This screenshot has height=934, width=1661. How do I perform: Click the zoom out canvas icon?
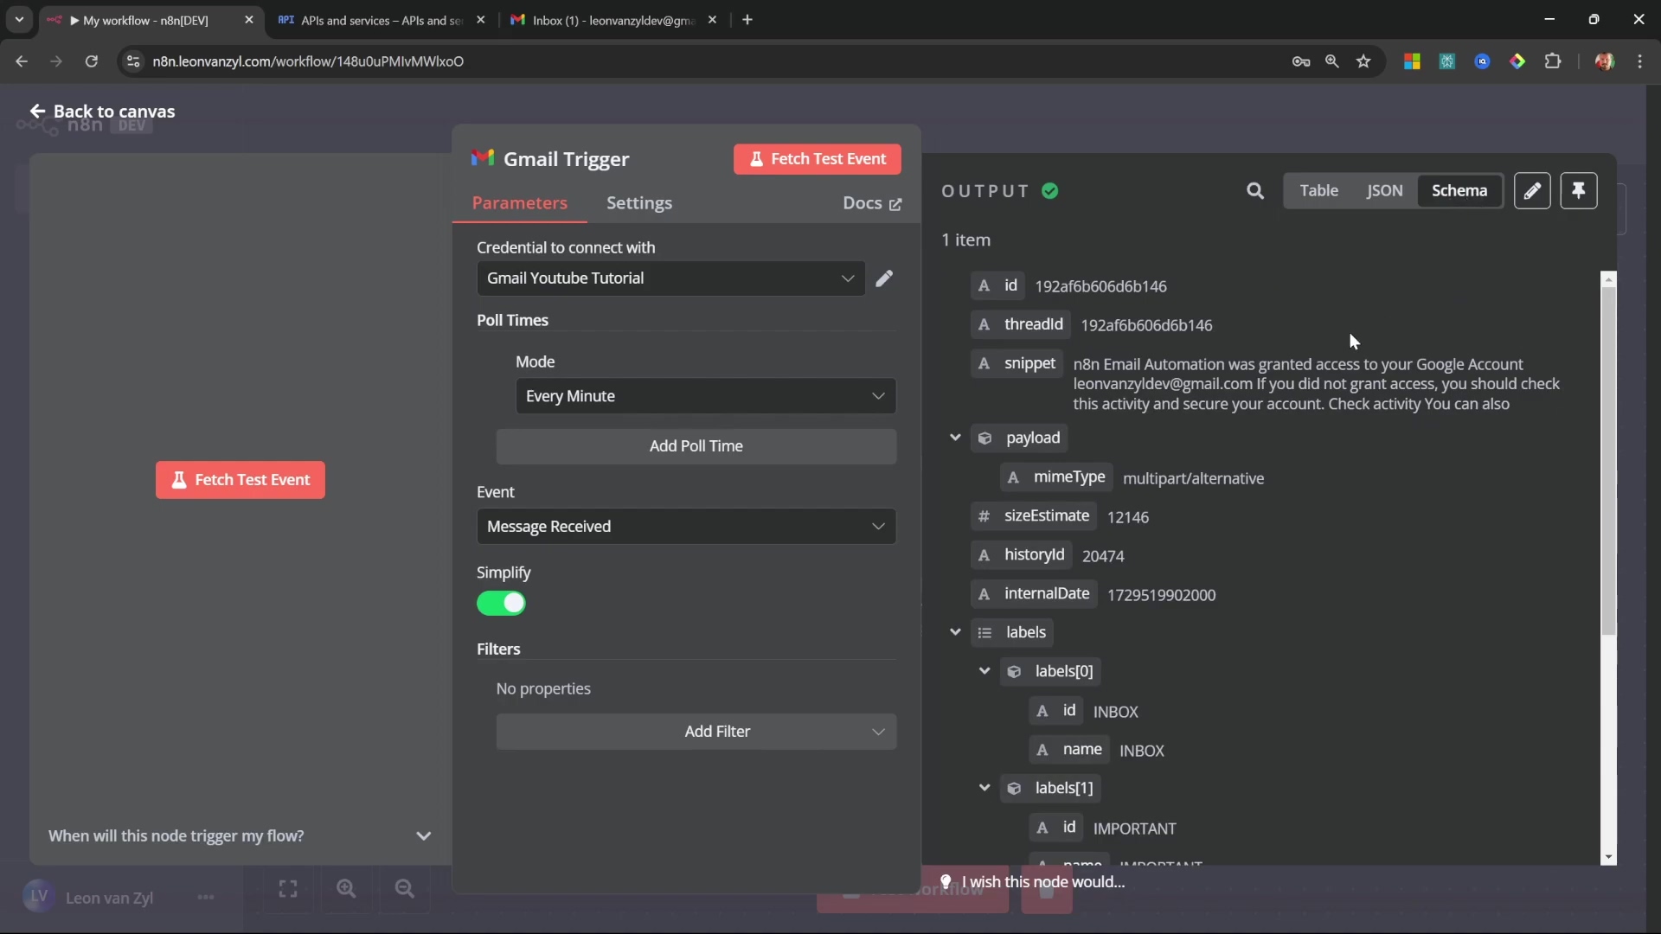(x=404, y=889)
